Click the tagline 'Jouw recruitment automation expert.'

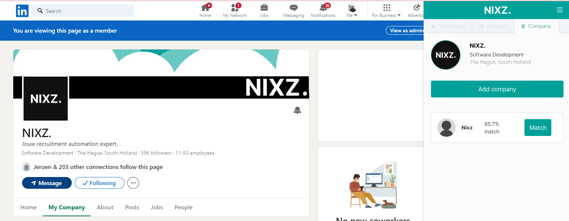tap(70, 144)
